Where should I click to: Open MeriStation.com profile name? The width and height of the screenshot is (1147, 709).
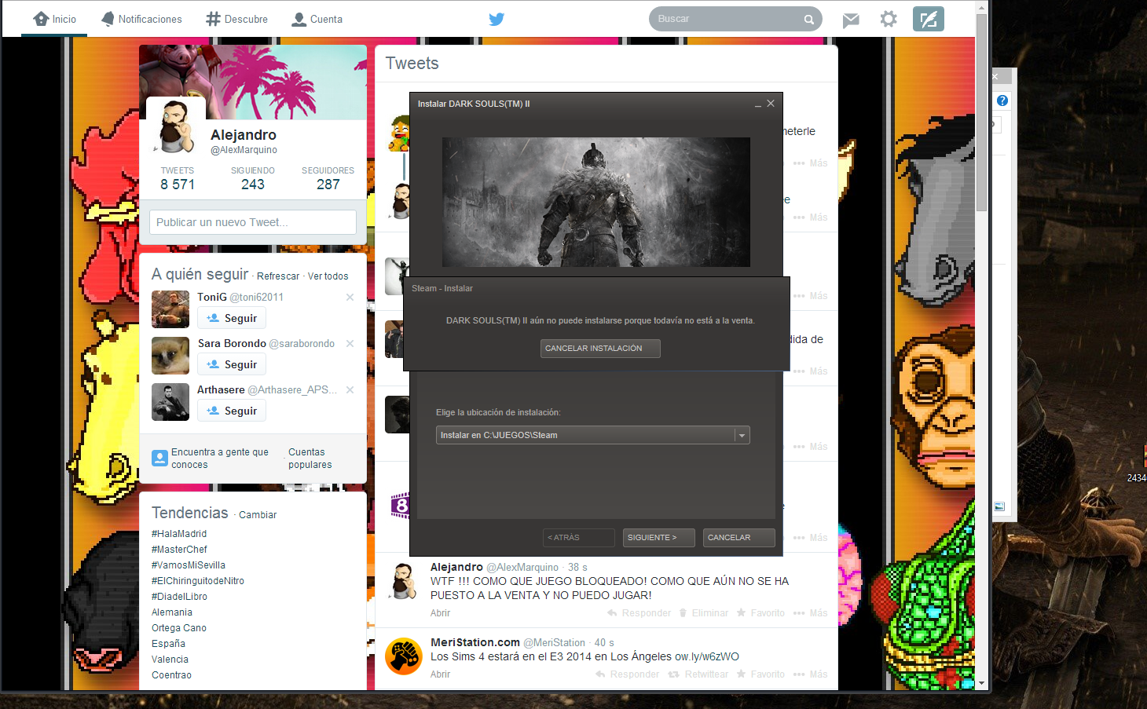coord(475,642)
